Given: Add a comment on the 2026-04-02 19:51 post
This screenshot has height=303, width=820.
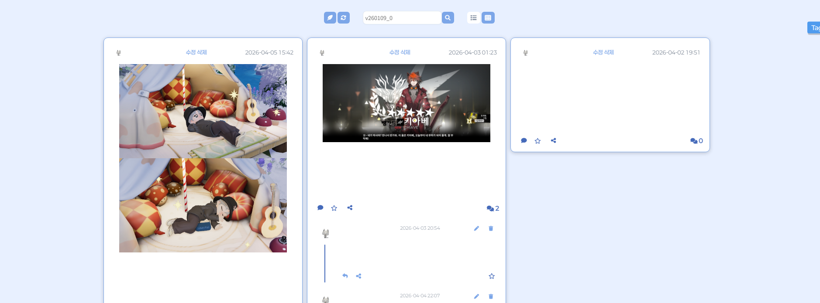Looking at the screenshot, I should click(x=524, y=141).
